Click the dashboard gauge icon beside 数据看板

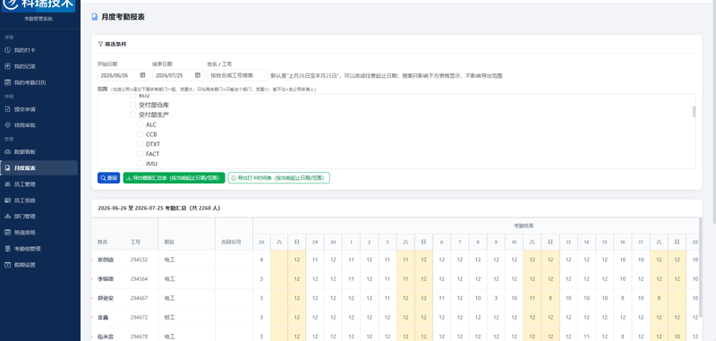point(7,151)
